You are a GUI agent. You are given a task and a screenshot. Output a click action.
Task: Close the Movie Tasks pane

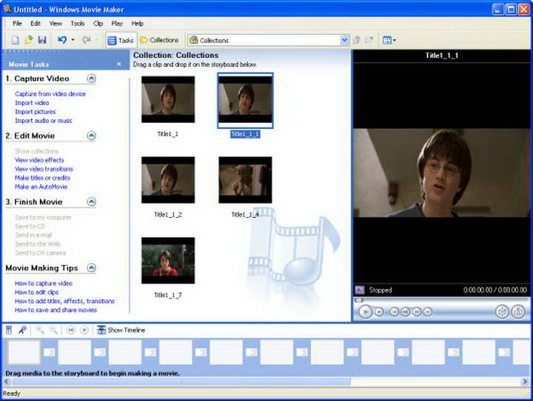[119, 64]
